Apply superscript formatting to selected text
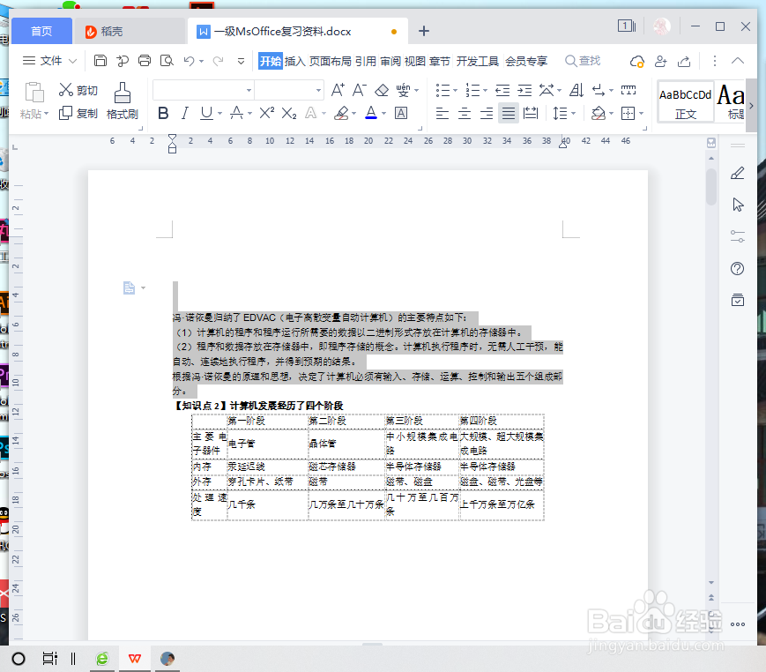 tap(266, 113)
